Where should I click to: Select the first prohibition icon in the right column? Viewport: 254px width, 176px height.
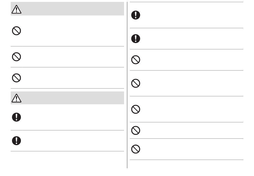[136, 60]
